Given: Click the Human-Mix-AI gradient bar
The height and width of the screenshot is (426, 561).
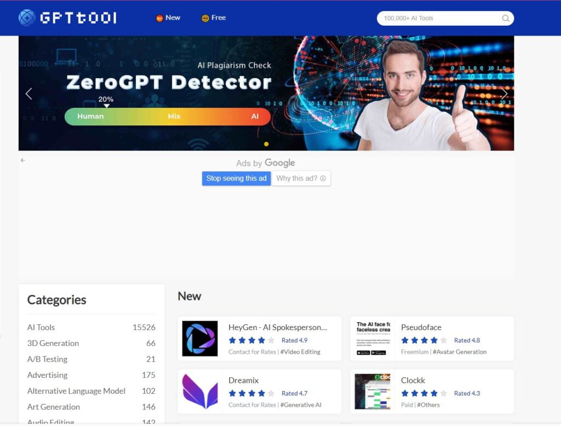Looking at the screenshot, I should [167, 117].
